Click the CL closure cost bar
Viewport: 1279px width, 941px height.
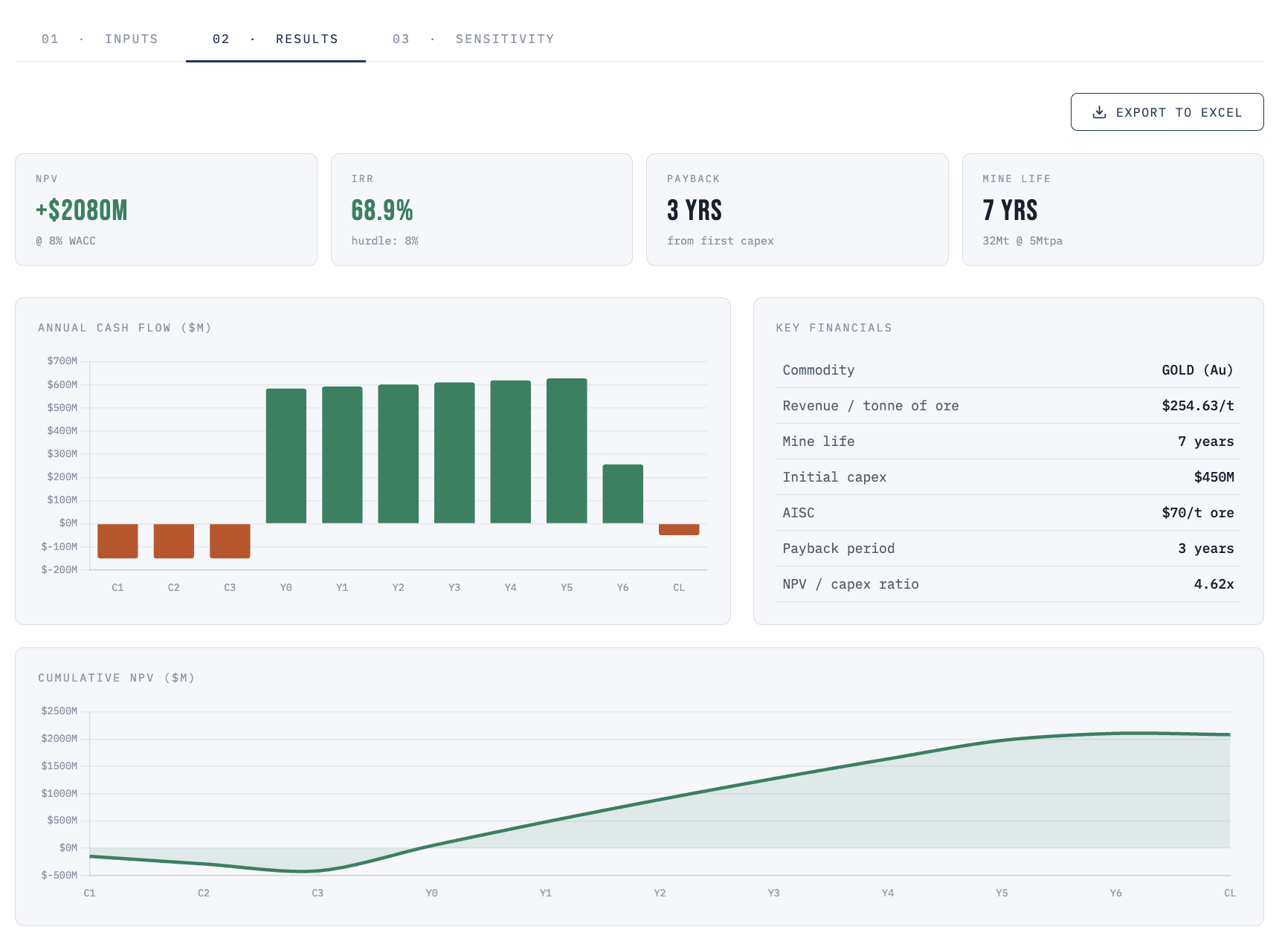679,529
